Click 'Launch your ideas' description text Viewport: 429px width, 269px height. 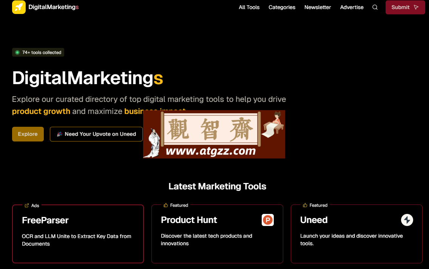[x=352, y=240]
